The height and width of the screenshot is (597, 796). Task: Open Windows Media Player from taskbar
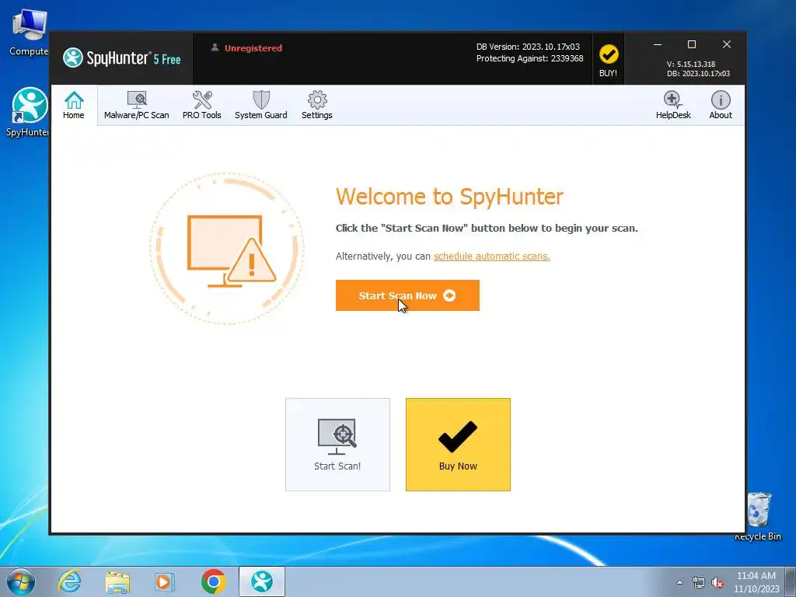tap(165, 581)
